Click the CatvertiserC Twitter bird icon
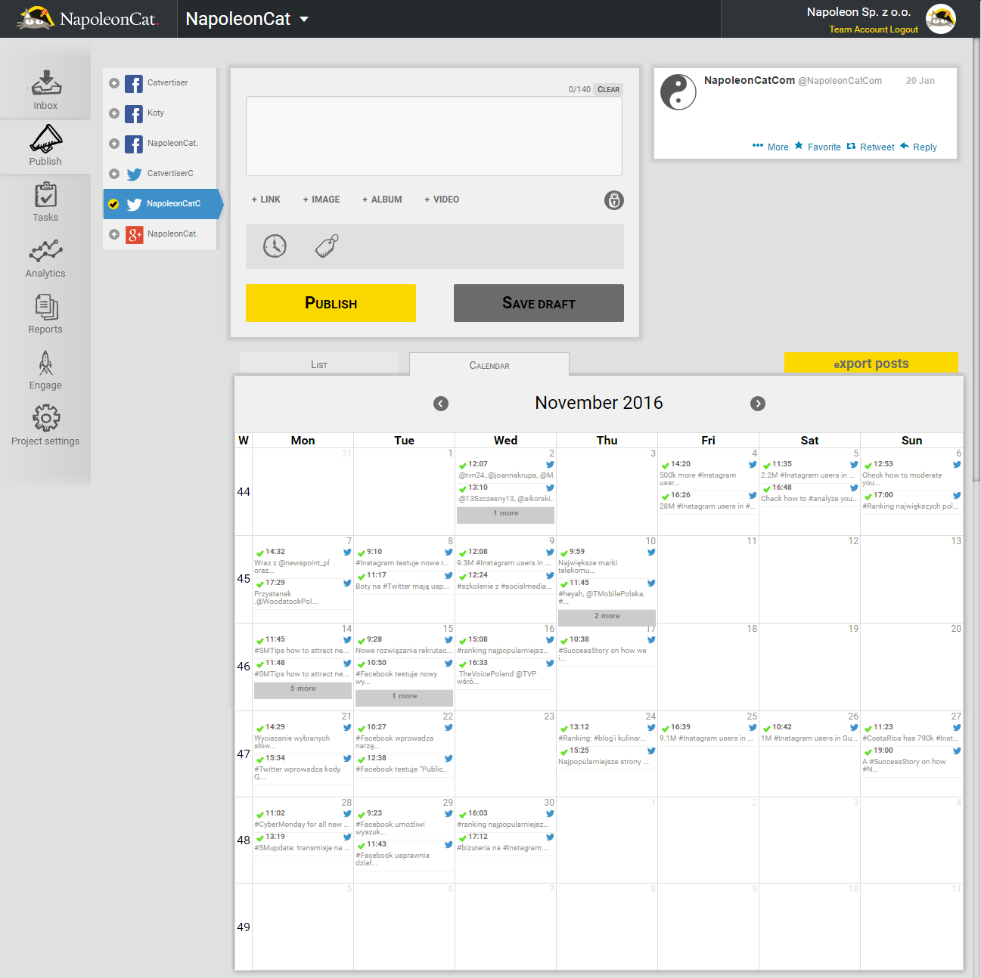981x978 pixels. (134, 174)
